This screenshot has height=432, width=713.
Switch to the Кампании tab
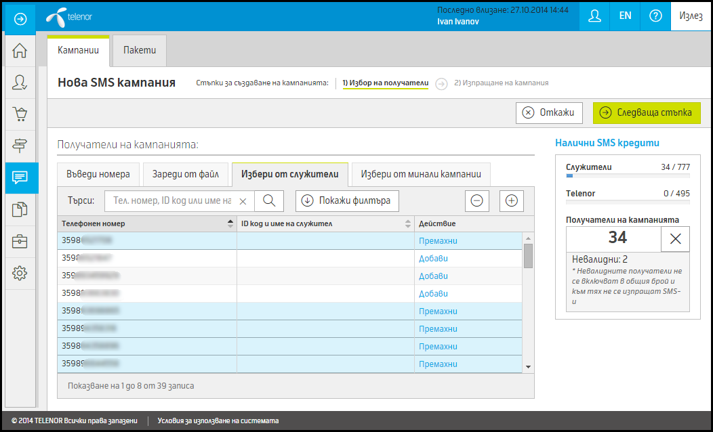[x=78, y=50]
